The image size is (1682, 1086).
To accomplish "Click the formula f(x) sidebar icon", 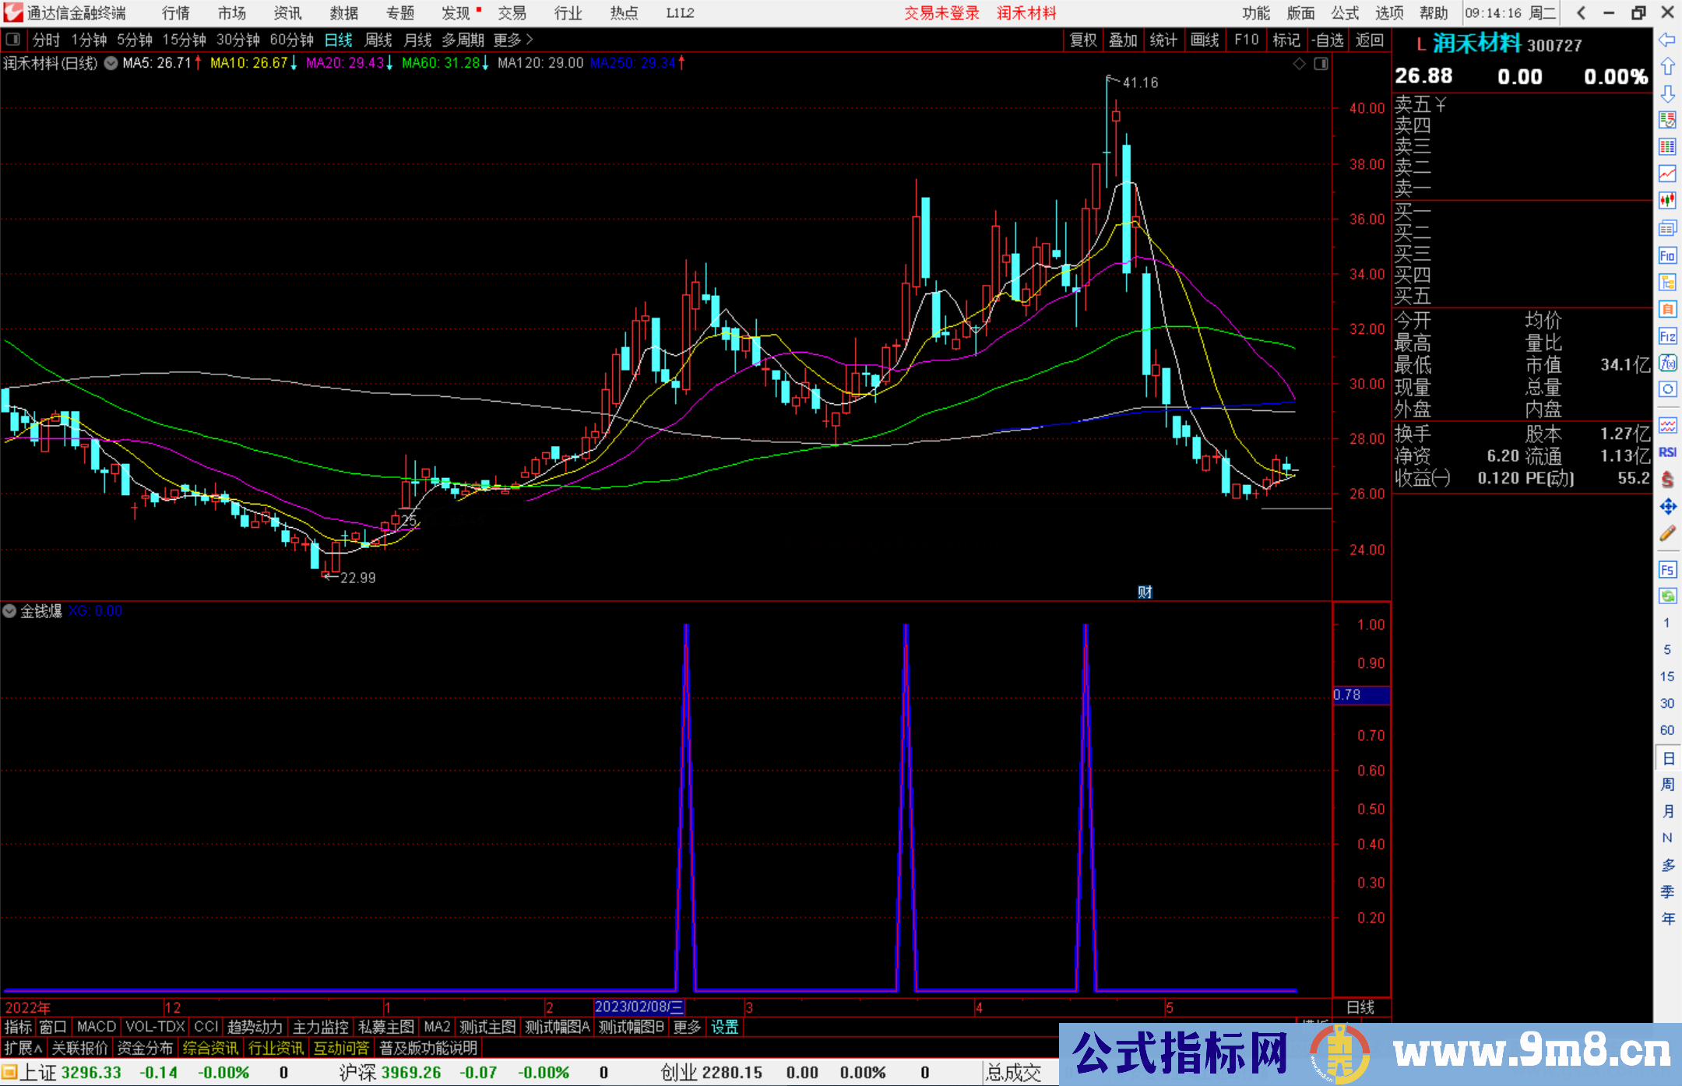I will [1667, 363].
